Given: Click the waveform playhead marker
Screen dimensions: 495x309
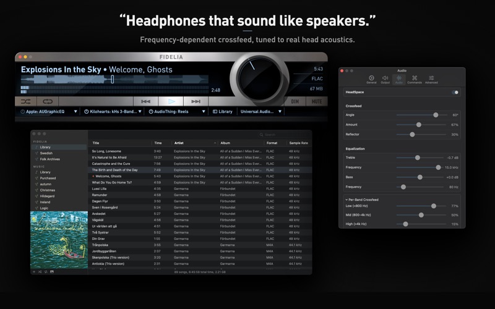Looking at the screenshot, I should 112,79.
